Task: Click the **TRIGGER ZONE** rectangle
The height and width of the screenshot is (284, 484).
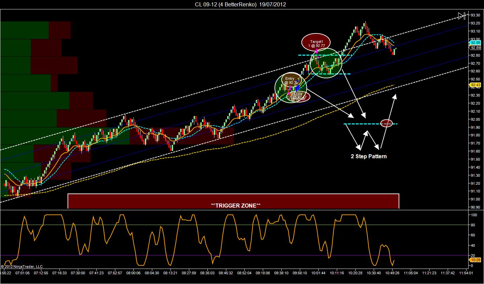Action: [233, 201]
